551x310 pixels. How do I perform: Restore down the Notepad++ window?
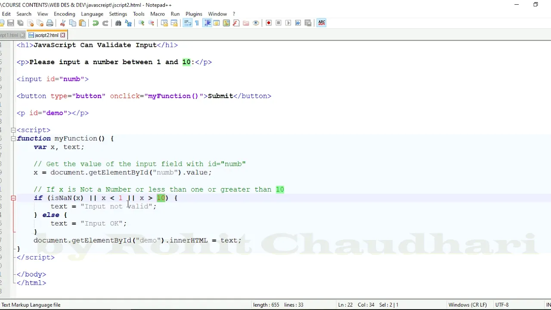536,5
